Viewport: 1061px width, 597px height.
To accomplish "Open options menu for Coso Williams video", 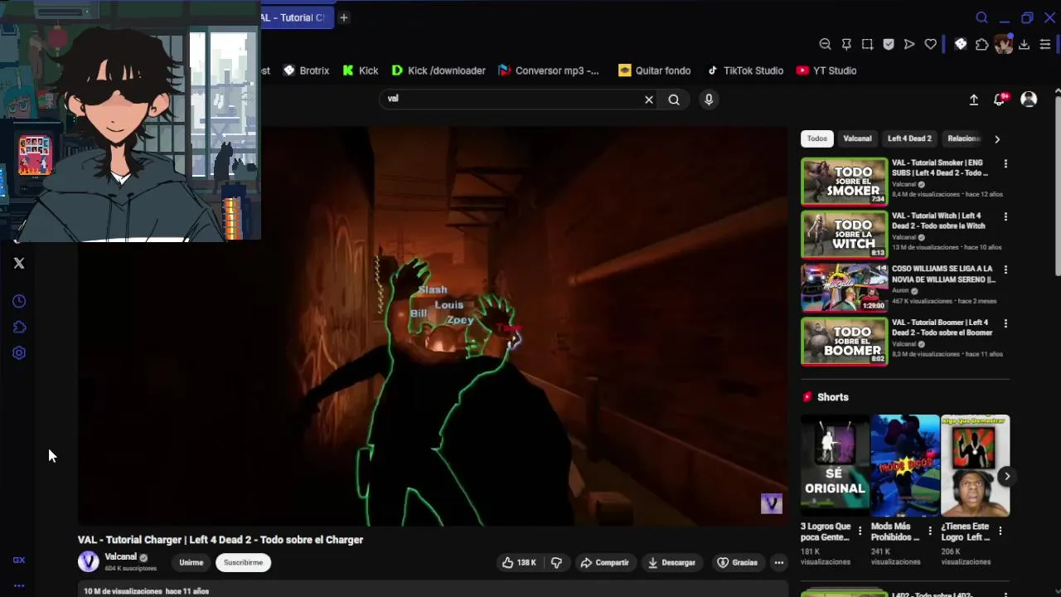I will [1005, 269].
